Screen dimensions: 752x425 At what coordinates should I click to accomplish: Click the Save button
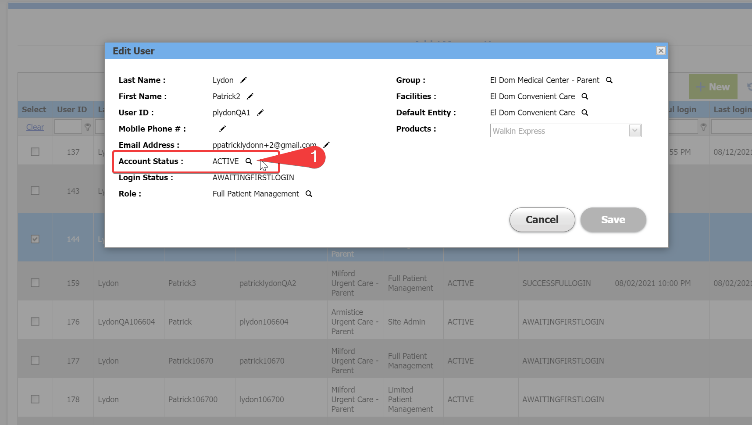(613, 220)
